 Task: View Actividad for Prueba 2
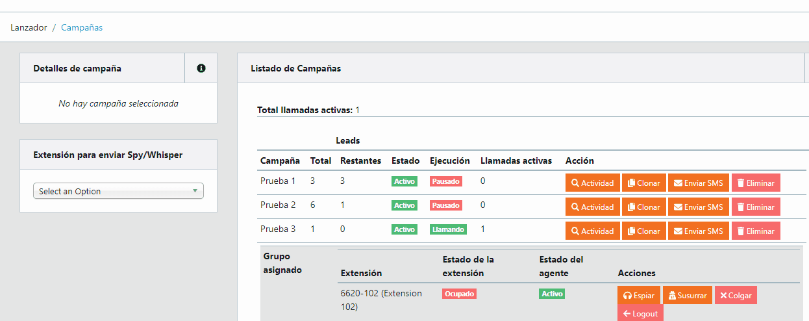click(x=592, y=207)
